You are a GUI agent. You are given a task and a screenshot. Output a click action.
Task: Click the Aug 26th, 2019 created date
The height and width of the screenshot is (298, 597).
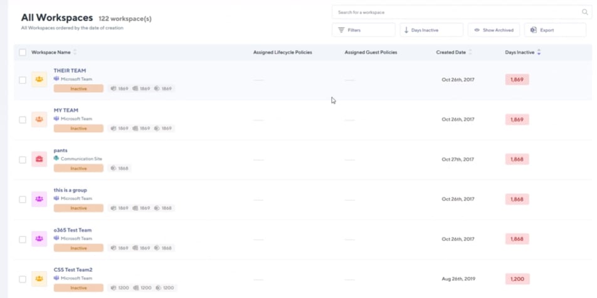pyautogui.click(x=458, y=279)
